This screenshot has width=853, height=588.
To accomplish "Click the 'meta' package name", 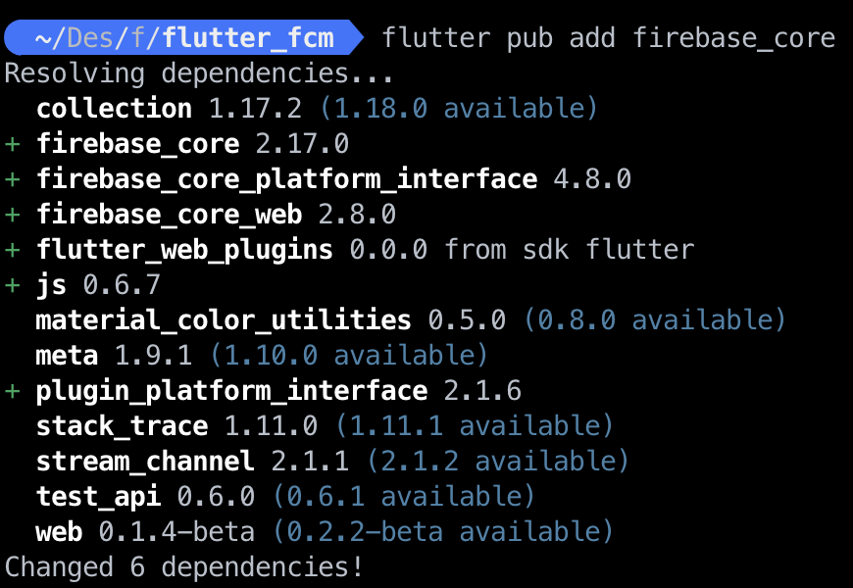I will (x=67, y=356).
